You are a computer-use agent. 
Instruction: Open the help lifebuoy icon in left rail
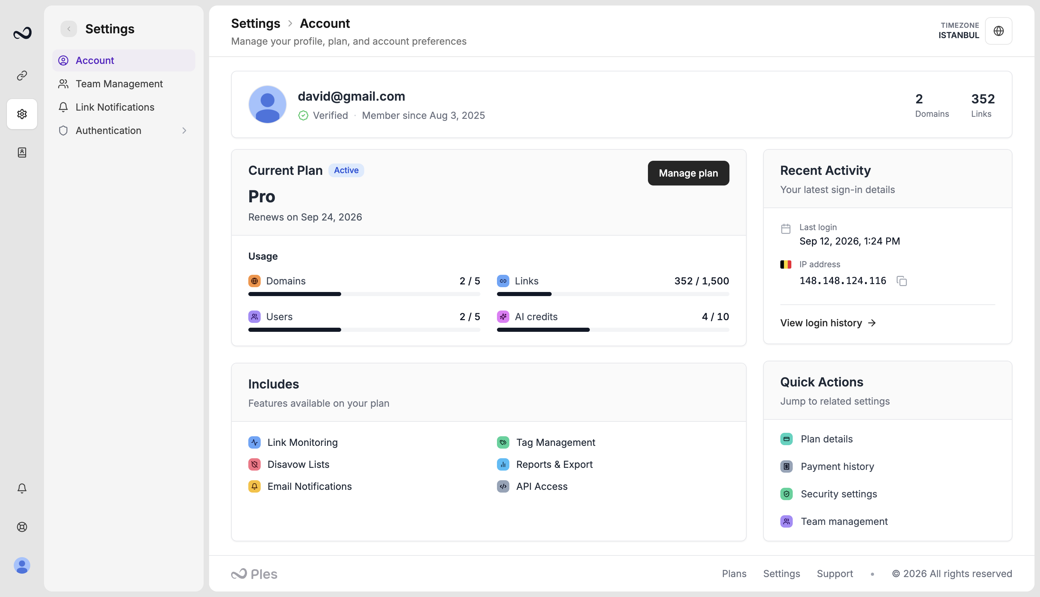point(22,527)
